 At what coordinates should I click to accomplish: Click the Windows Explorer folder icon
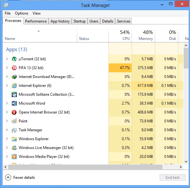[x=14, y=139]
